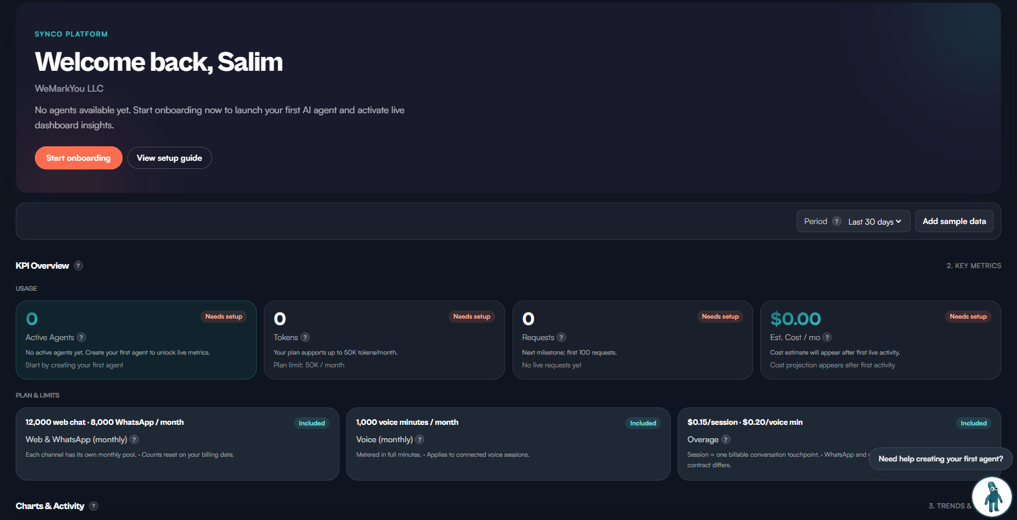This screenshot has height=520, width=1017.
Task: Click the 'SYNCO PLATFORM' label
Action: (71, 34)
